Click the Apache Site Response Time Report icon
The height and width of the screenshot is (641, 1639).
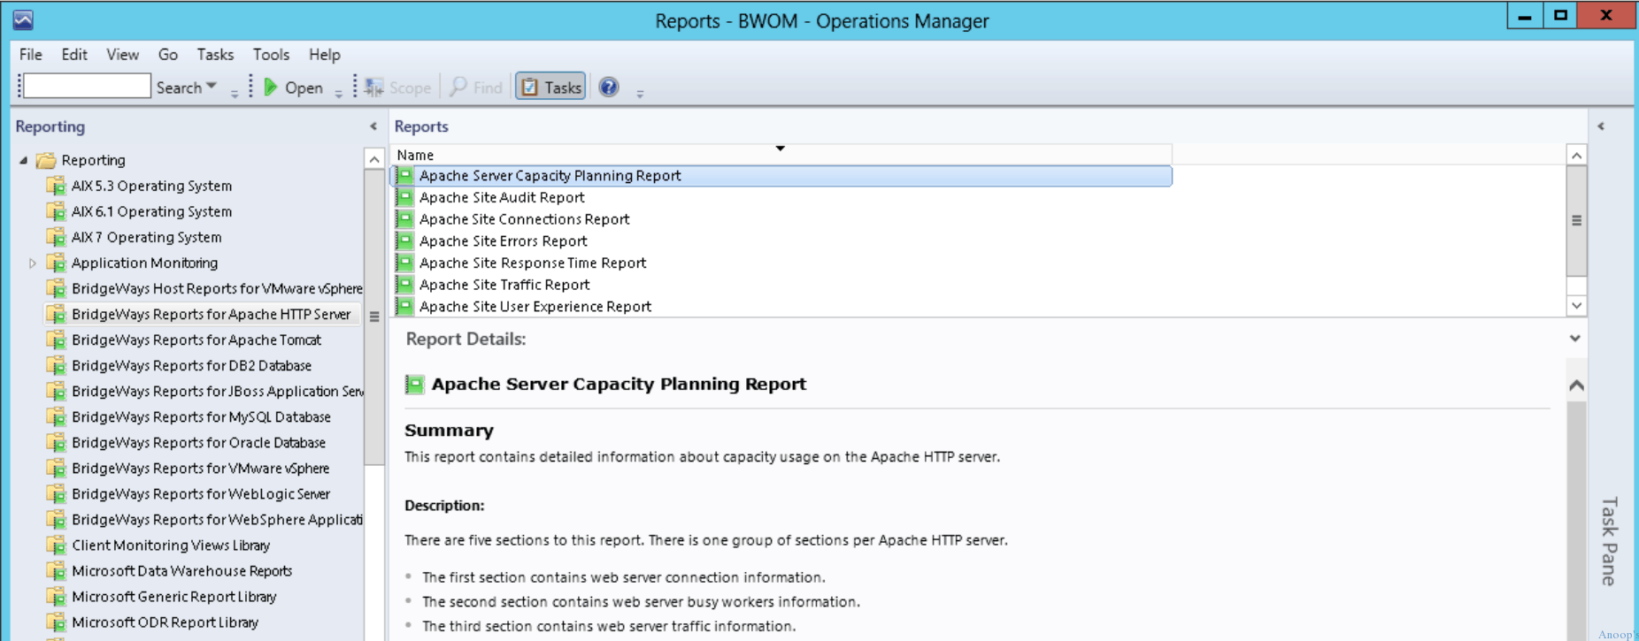tap(404, 263)
